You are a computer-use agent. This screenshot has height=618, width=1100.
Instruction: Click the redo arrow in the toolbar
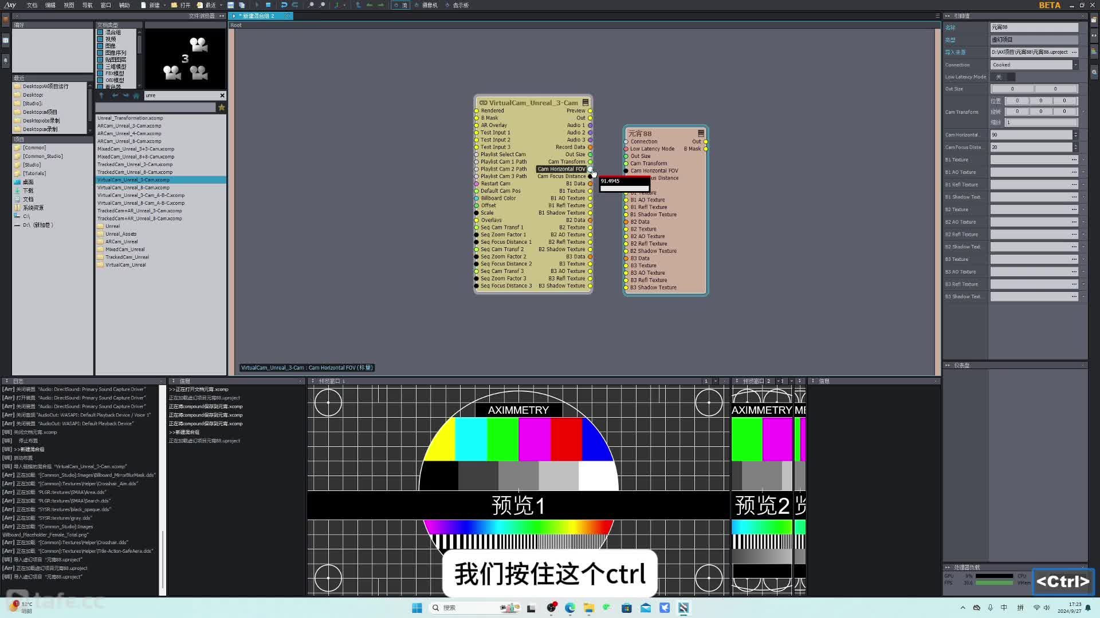click(295, 5)
